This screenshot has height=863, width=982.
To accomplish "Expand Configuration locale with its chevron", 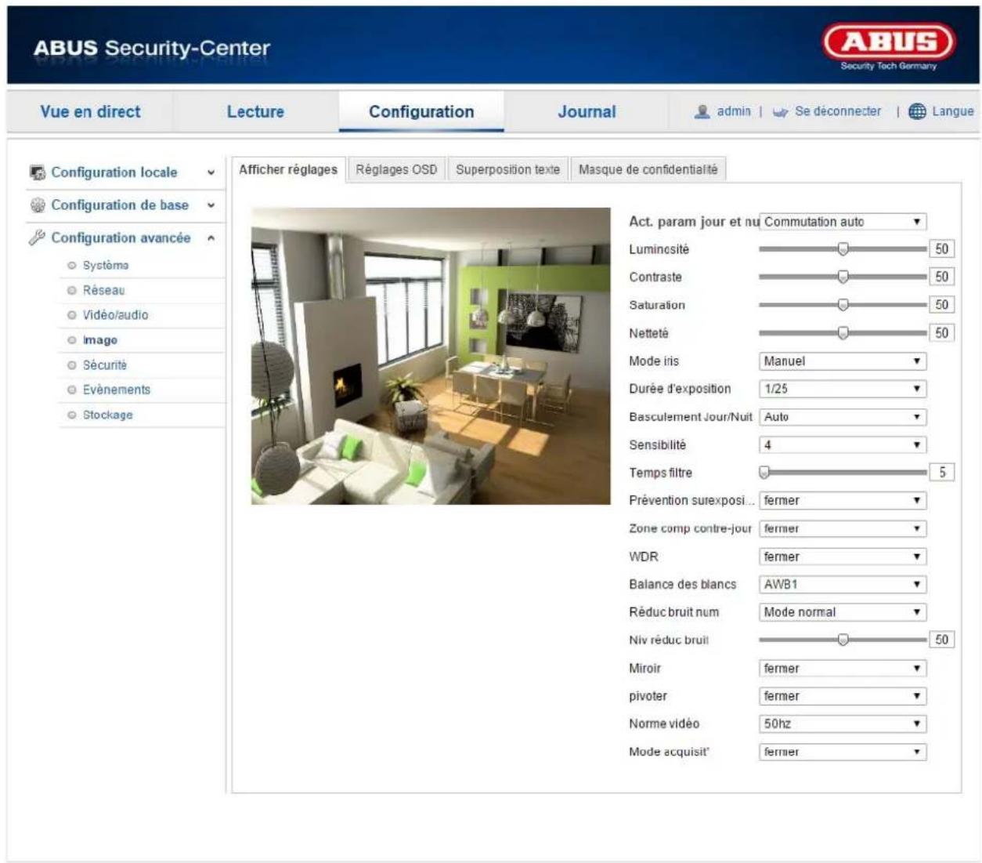I will point(211,172).
